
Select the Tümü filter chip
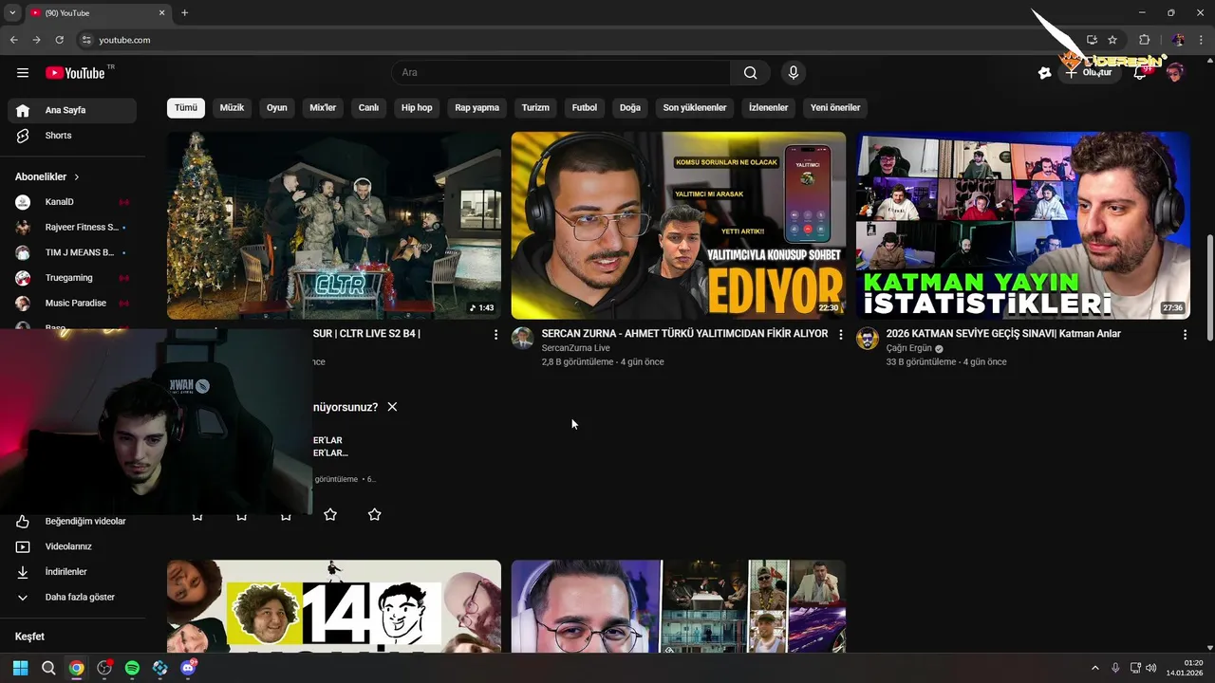tap(186, 108)
